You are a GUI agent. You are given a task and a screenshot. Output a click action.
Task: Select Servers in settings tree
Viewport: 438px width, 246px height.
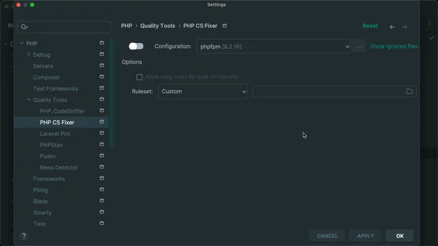point(43,66)
